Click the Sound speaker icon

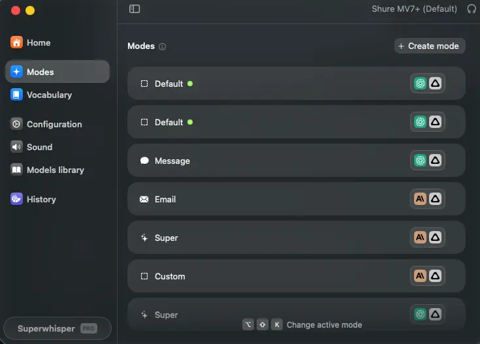(16, 147)
